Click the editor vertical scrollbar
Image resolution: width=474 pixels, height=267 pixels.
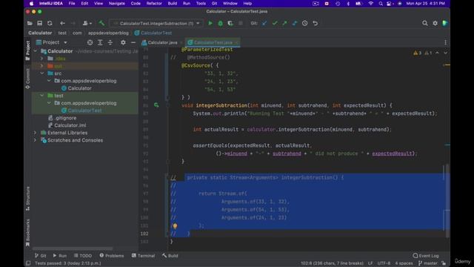[447, 201]
